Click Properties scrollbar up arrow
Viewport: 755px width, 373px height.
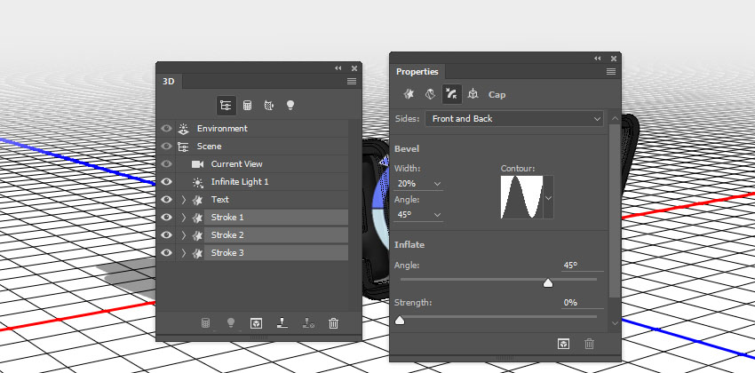click(x=615, y=118)
